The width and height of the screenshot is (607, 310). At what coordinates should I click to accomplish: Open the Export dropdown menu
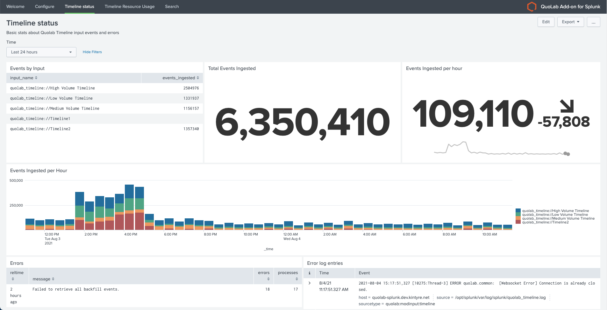pos(570,22)
